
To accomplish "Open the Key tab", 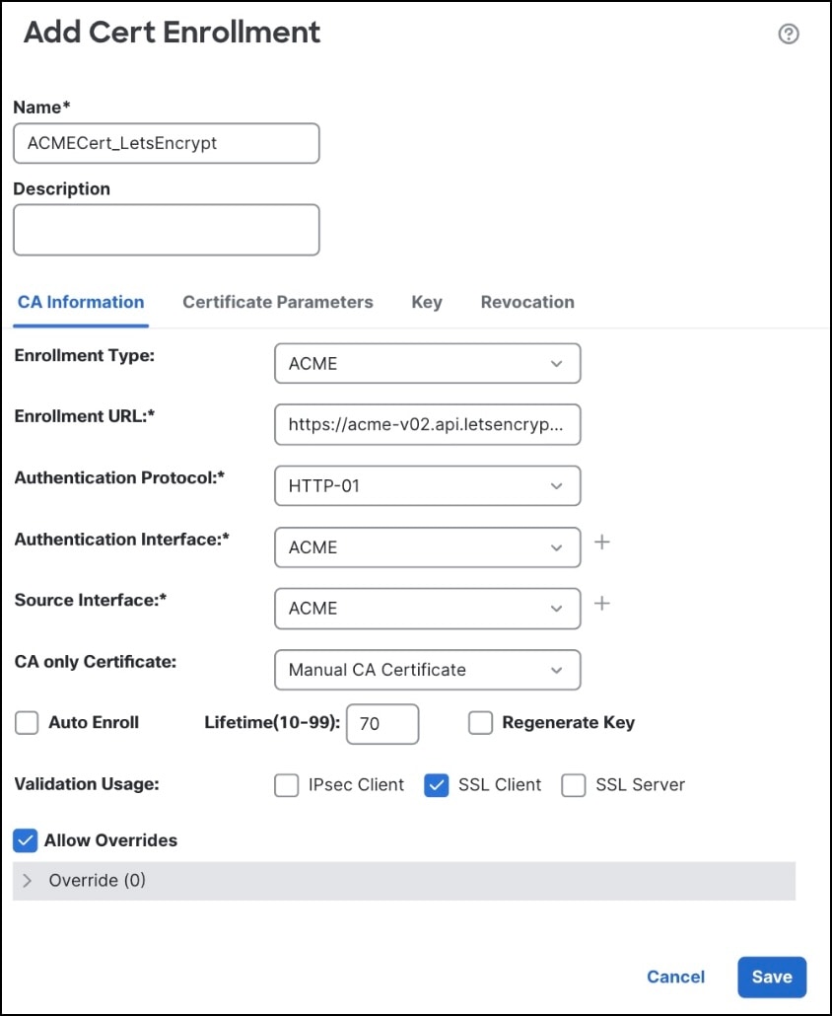I will 427,303.
